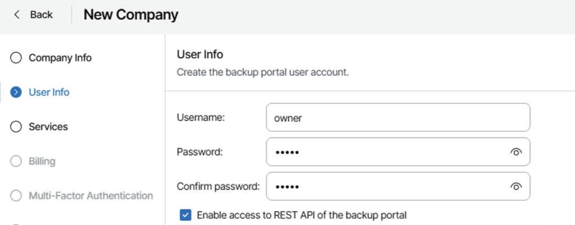Click into the Confirm password field
Viewport: 575px width, 225px height.
(386, 186)
